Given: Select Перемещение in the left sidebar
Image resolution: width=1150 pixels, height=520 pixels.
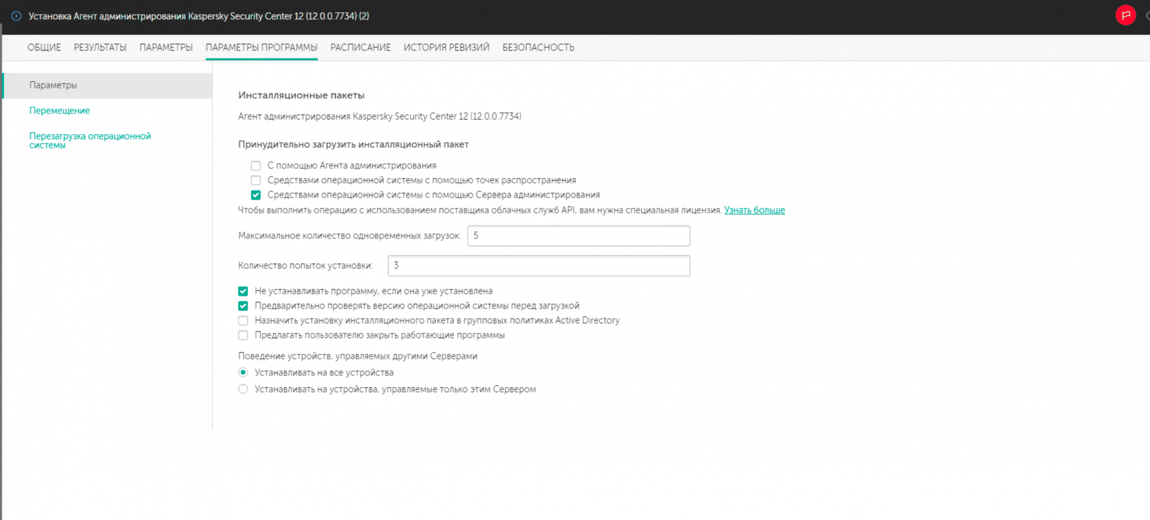Looking at the screenshot, I should click(59, 110).
